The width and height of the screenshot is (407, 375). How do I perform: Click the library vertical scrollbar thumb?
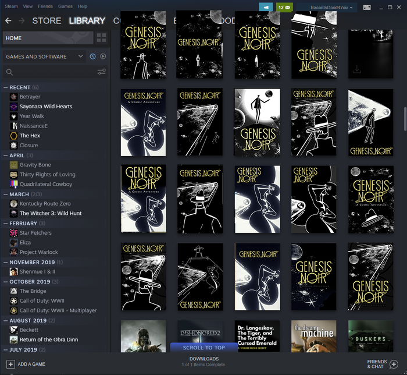click(x=405, y=119)
